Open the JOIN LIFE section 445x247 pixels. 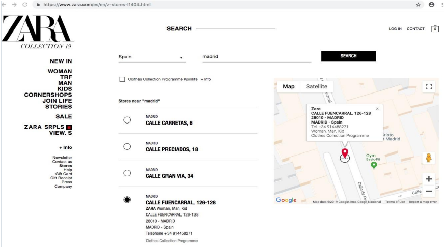coord(57,101)
